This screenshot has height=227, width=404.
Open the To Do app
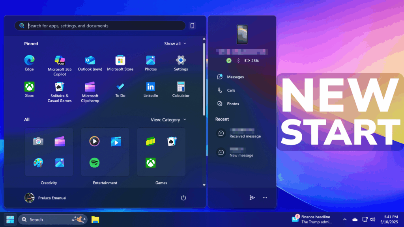click(120, 89)
